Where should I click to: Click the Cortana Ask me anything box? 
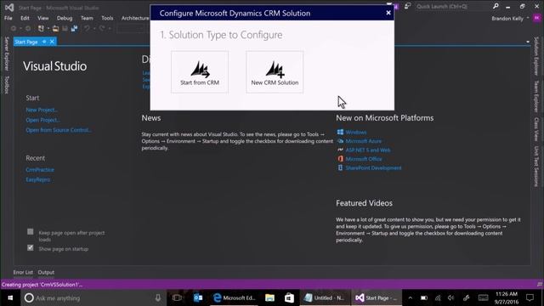(93, 297)
